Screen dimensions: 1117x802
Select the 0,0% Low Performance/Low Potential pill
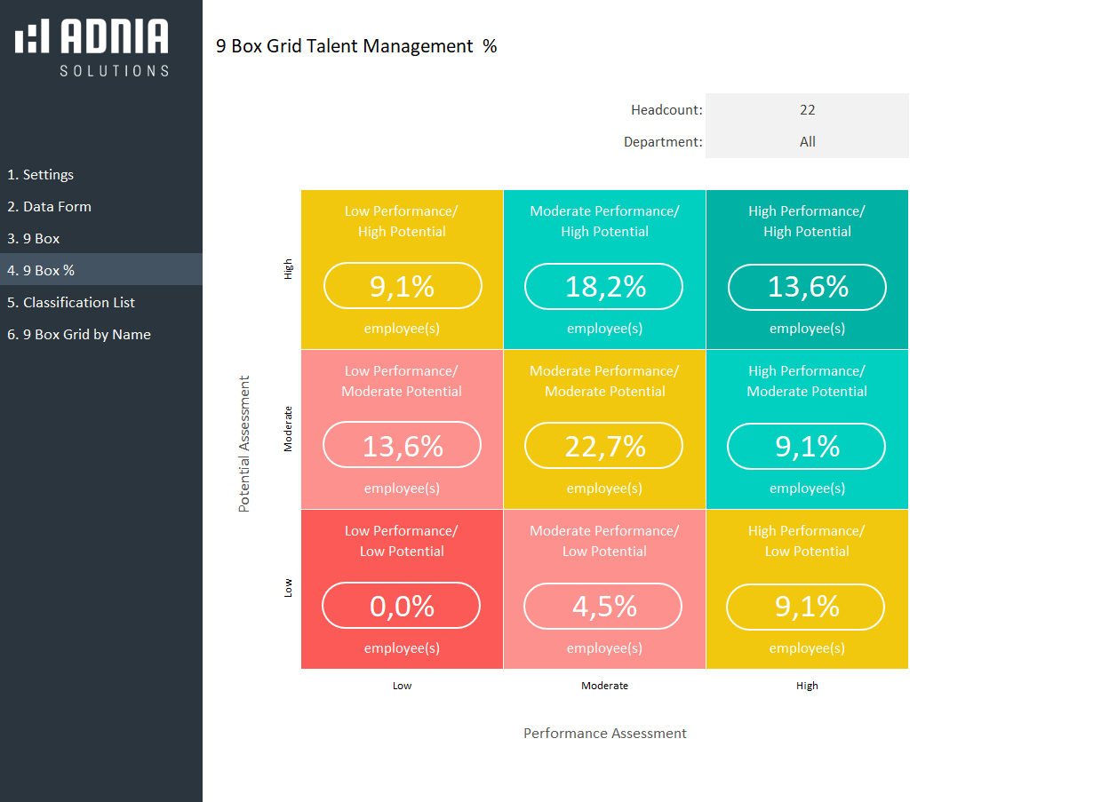click(402, 606)
